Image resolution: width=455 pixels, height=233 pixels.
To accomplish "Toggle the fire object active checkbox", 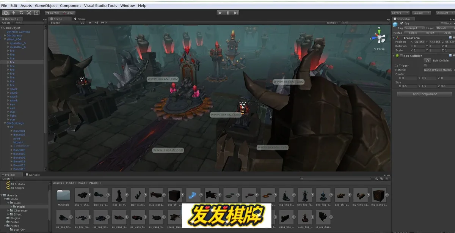I will pyautogui.click(x=402, y=24).
